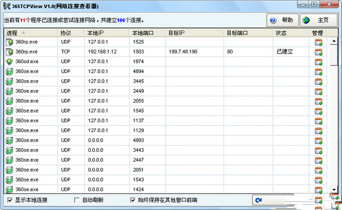The height and width of the screenshot is (210, 342).
Task: Click manage icon for row with port 2447
Action: [x=319, y=160]
